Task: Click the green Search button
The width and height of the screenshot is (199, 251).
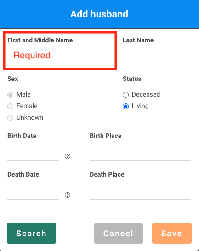Action: [31, 233]
